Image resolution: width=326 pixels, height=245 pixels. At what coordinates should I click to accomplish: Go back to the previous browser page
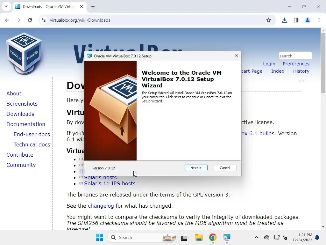click(x=7, y=20)
